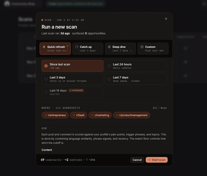Click the gear Custom icon
Image resolution: width=207 pixels, height=176 pixels.
pyautogui.click(x=142, y=47)
